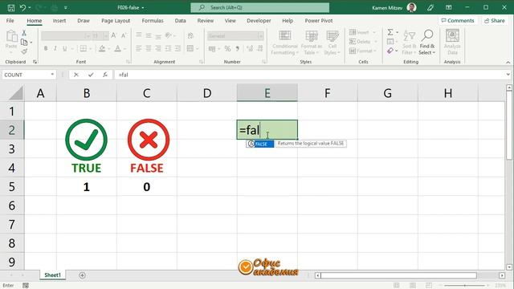The image size is (514, 289).
Task: Click the Orientation text angle icon
Action: (x=168, y=35)
